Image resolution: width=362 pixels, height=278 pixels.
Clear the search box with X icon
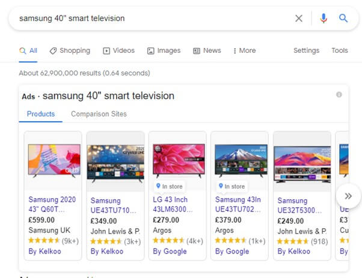click(x=299, y=18)
